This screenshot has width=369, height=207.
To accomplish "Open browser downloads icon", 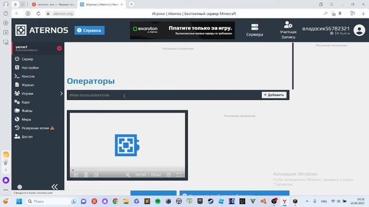I will [363, 14].
